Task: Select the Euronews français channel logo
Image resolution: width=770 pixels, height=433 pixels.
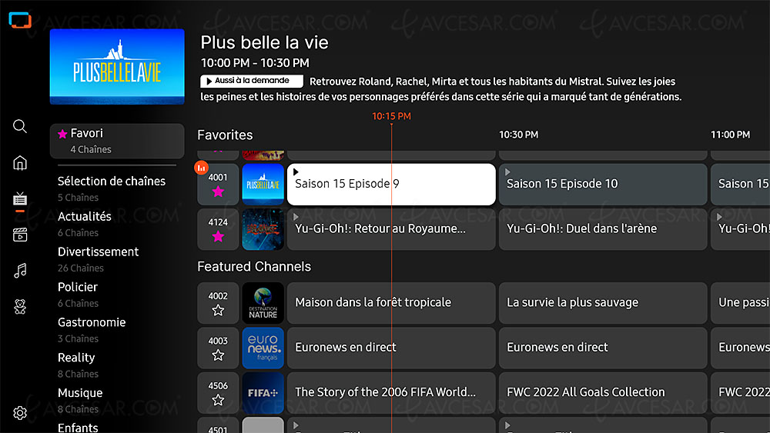Action: pyautogui.click(x=263, y=348)
